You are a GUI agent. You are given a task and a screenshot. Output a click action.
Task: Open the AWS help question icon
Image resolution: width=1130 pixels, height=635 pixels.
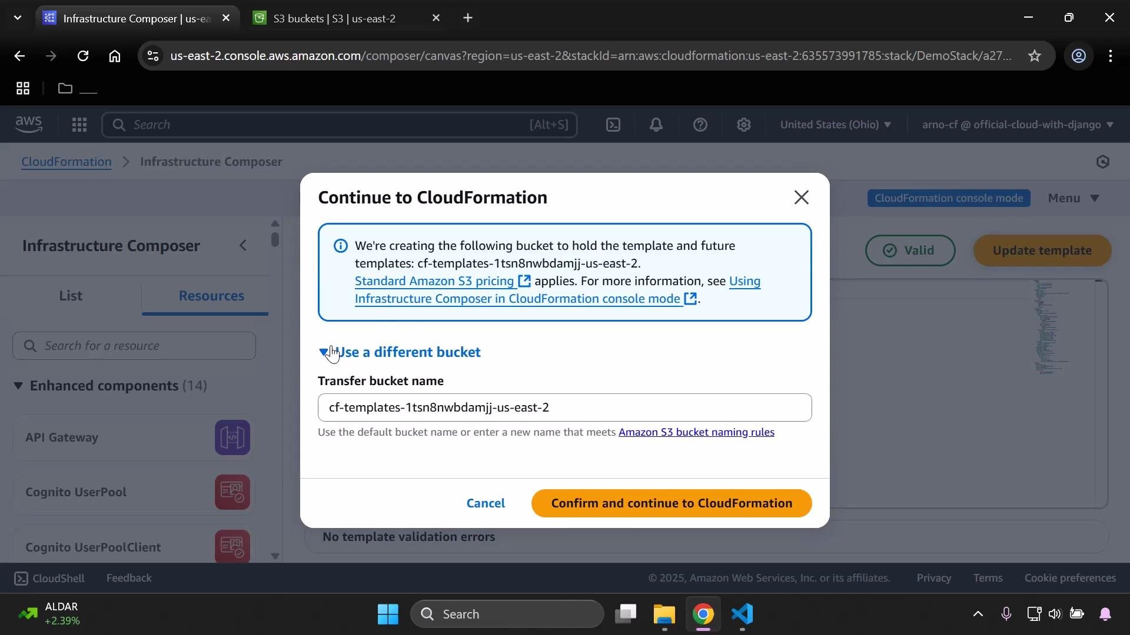pos(700,125)
